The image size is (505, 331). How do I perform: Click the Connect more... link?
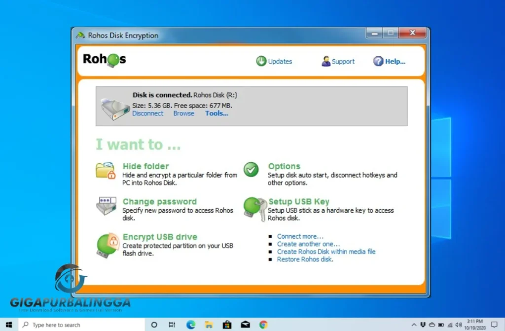pyautogui.click(x=300, y=236)
